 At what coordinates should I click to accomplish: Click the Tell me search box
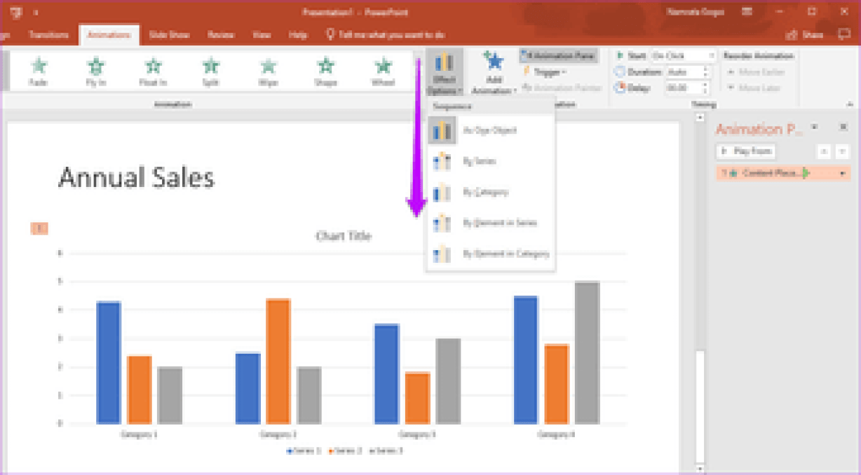(389, 34)
